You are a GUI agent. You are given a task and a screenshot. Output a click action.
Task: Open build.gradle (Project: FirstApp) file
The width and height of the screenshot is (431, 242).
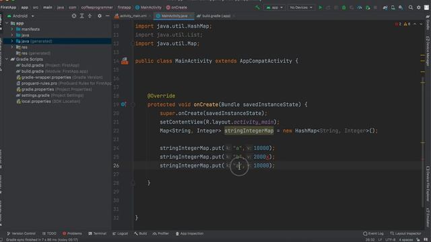click(48, 65)
